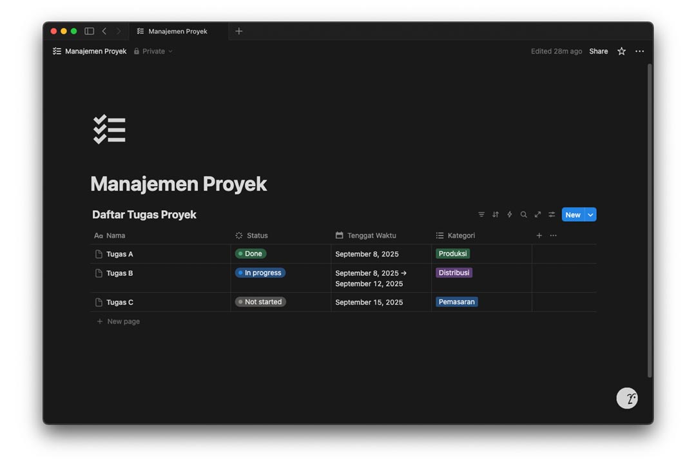Click the Daftar Tugas Proyek database title
The width and height of the screenshot is (696, 464).
click(144, 215)
